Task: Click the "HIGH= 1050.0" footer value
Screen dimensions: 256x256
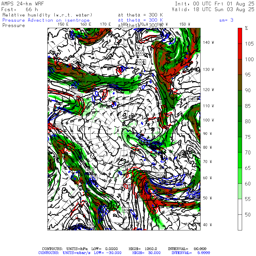Action: (143, 249)
